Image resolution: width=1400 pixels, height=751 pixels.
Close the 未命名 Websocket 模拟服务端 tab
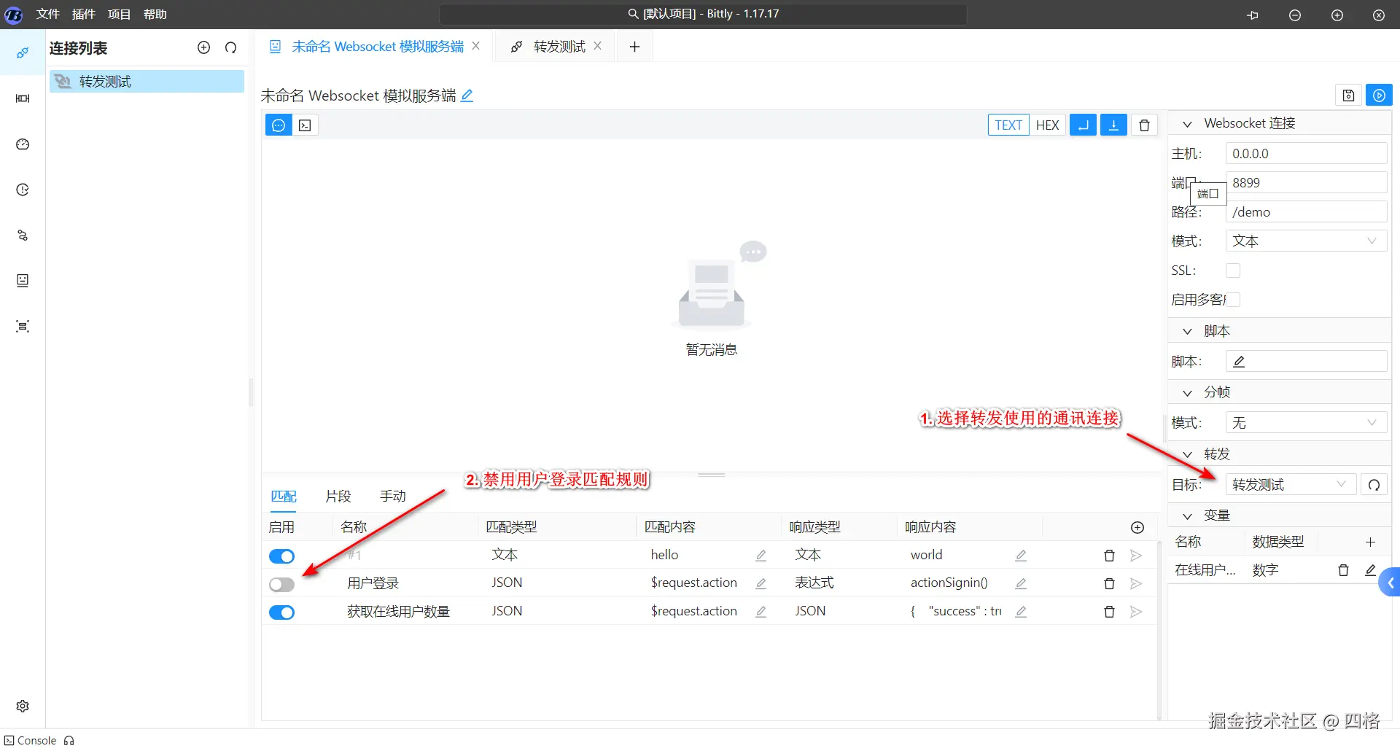[475, 46]
